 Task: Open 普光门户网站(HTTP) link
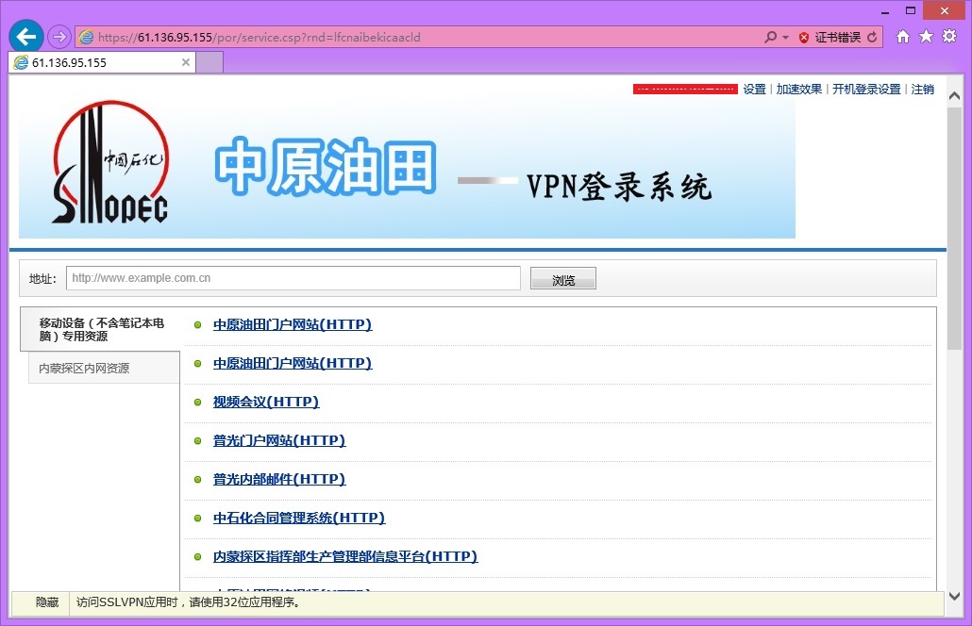pyautogui.click(x=279, y=440)
